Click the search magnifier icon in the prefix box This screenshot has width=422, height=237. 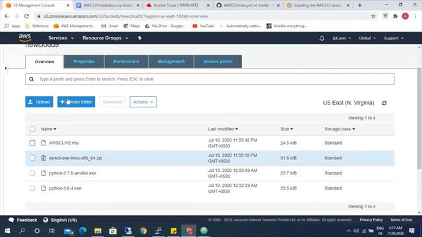32,79
